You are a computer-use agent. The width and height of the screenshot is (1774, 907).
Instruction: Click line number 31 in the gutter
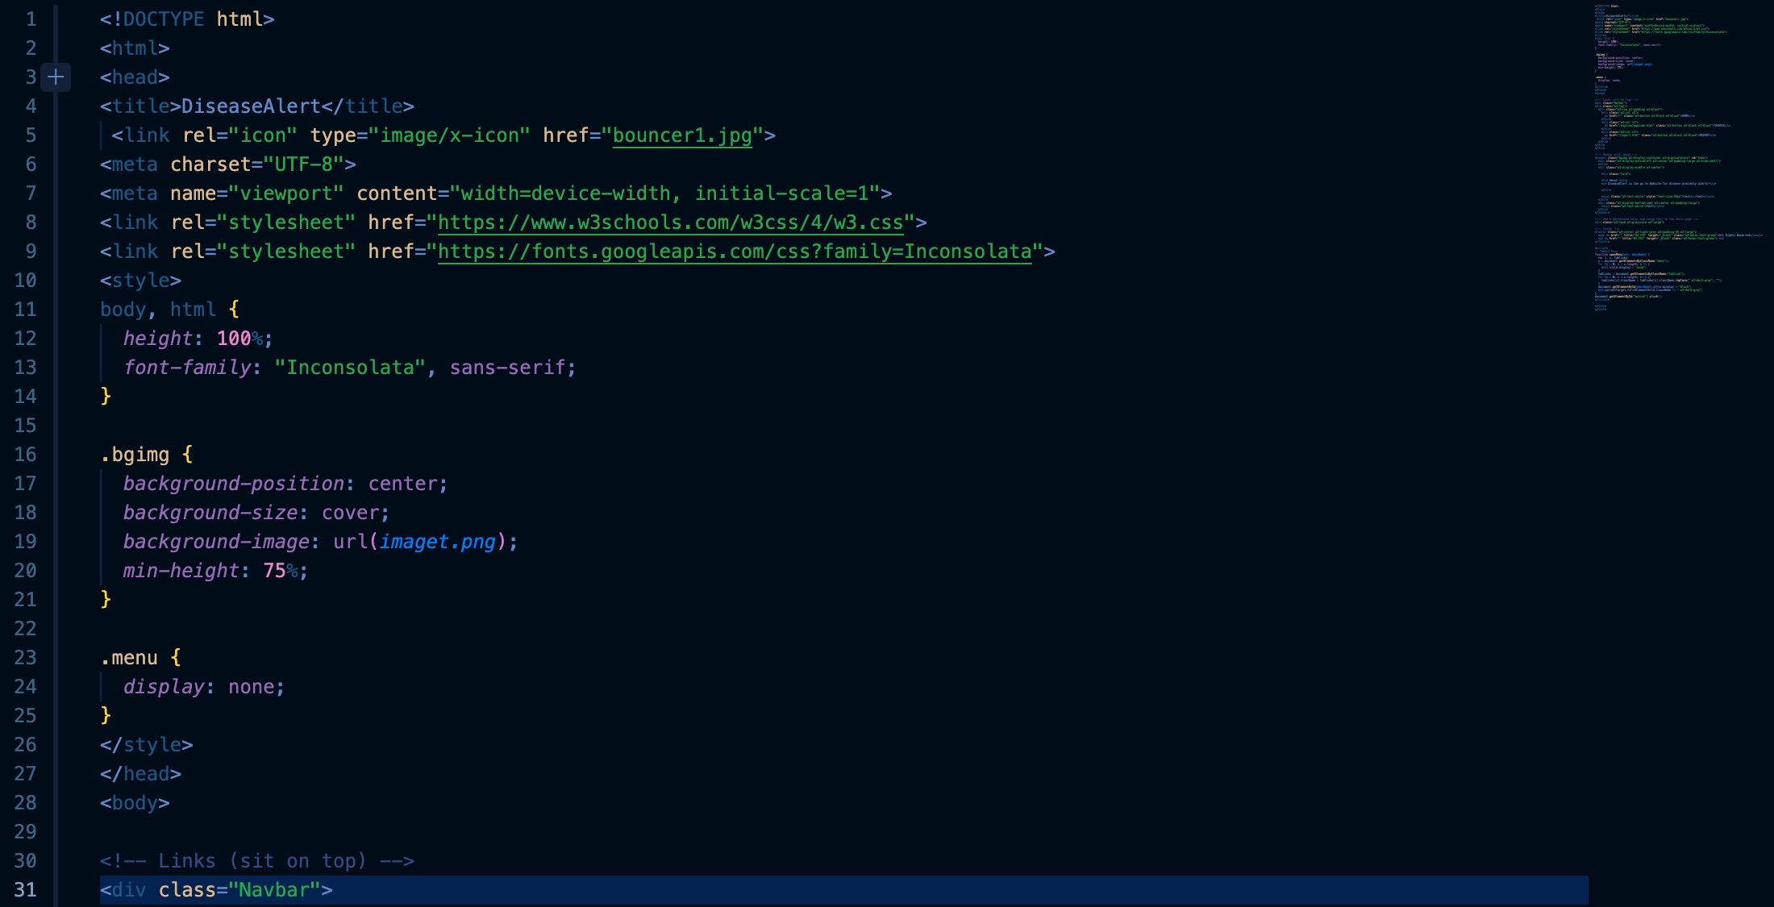(x=26, y=890)
